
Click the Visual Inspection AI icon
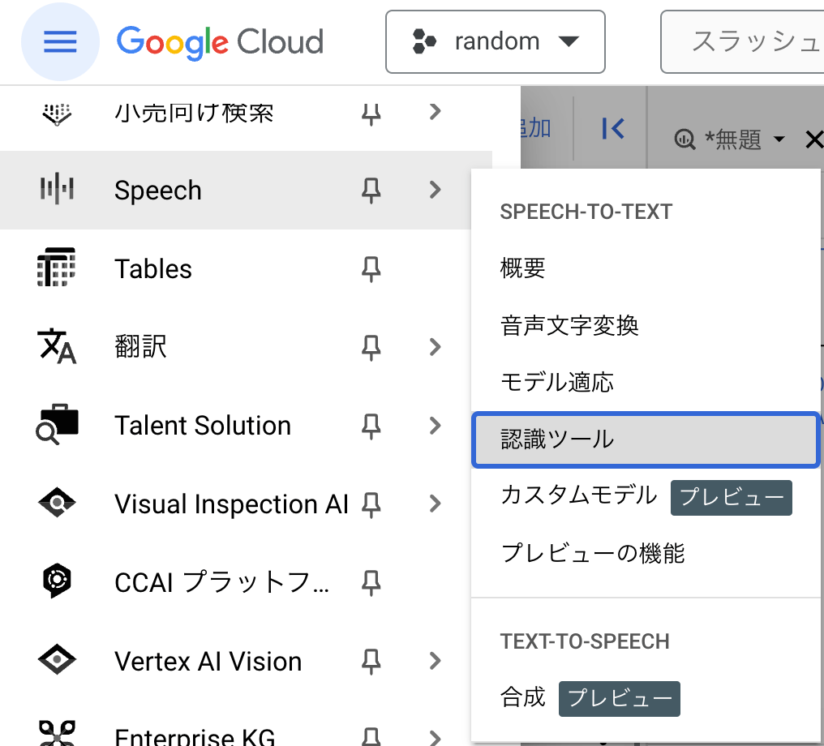coord(57,504)
